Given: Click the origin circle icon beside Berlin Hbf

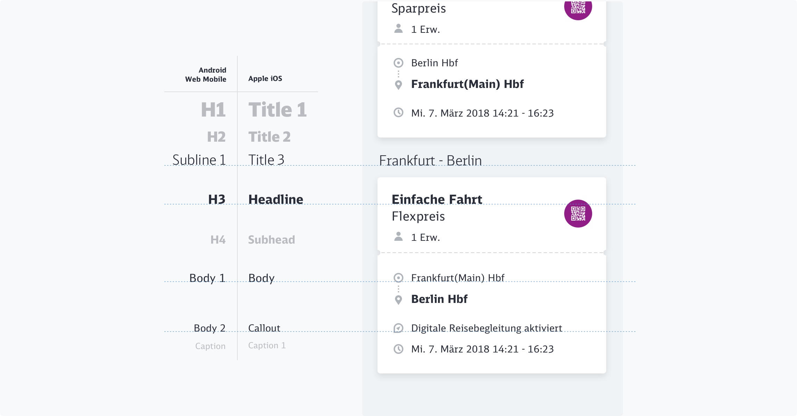Looking at the screenshot, I should point(398,63).
